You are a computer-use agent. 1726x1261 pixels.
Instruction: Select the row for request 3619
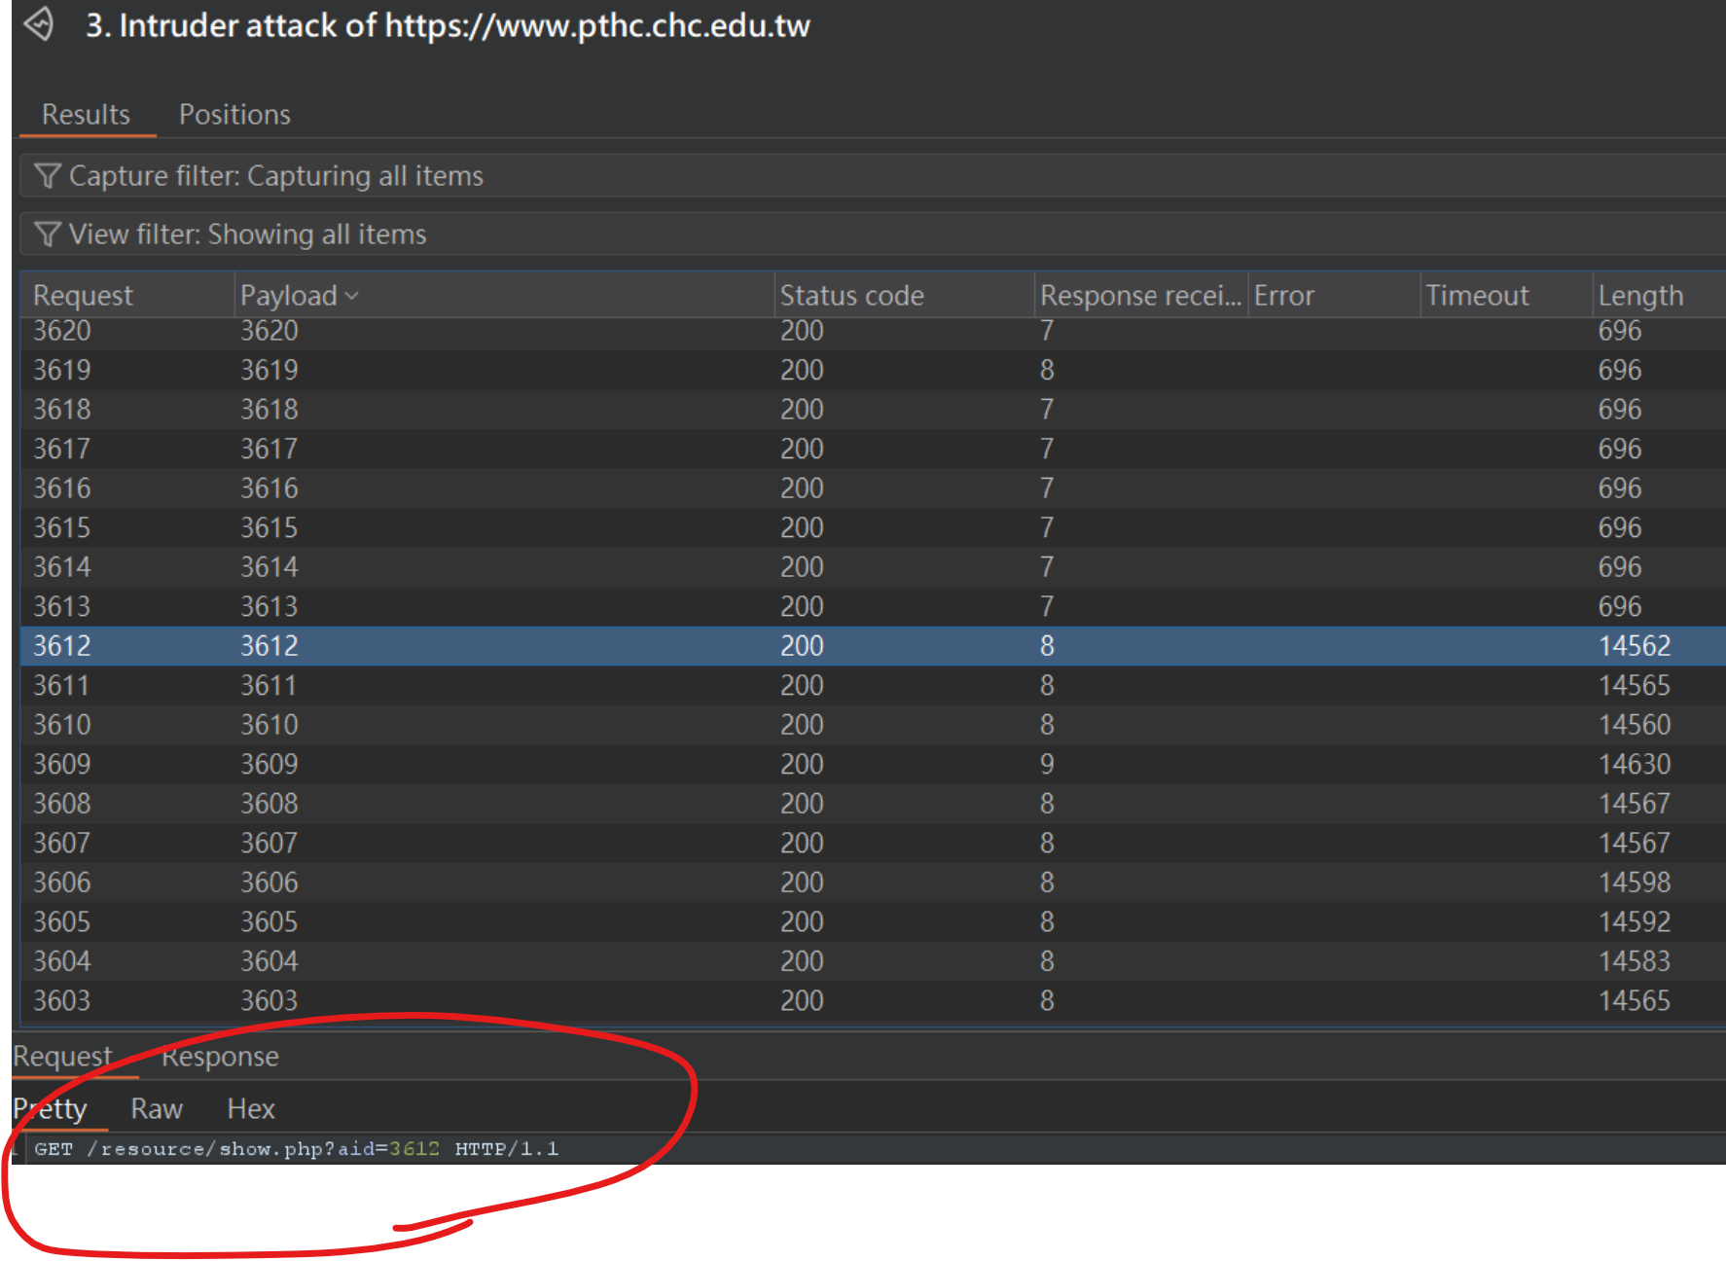click(873, 371)
